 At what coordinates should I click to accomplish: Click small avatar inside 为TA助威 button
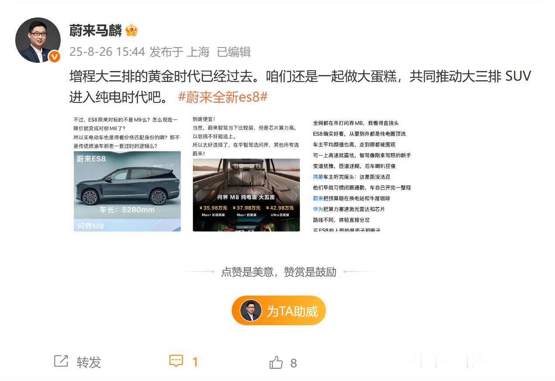coord(251,311)
